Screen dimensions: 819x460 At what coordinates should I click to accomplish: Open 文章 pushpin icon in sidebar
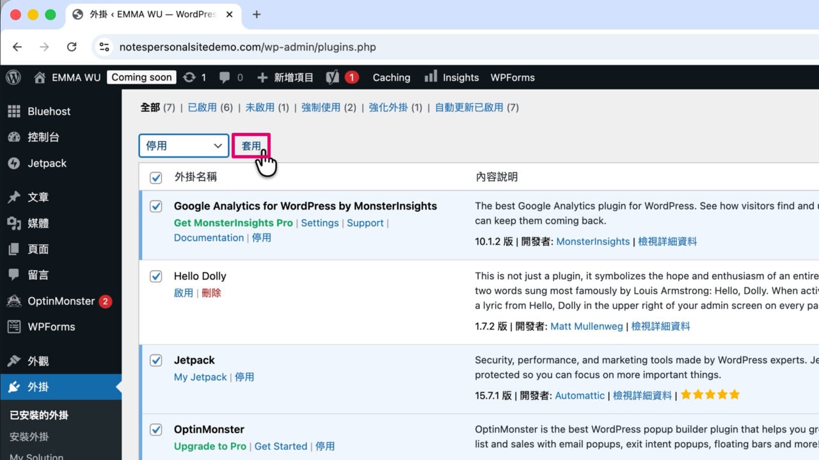pyautogui.click(x=14, y=197)
